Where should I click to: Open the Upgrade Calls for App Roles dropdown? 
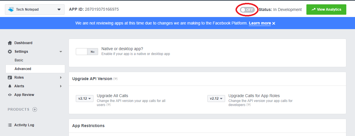[216, 99]
